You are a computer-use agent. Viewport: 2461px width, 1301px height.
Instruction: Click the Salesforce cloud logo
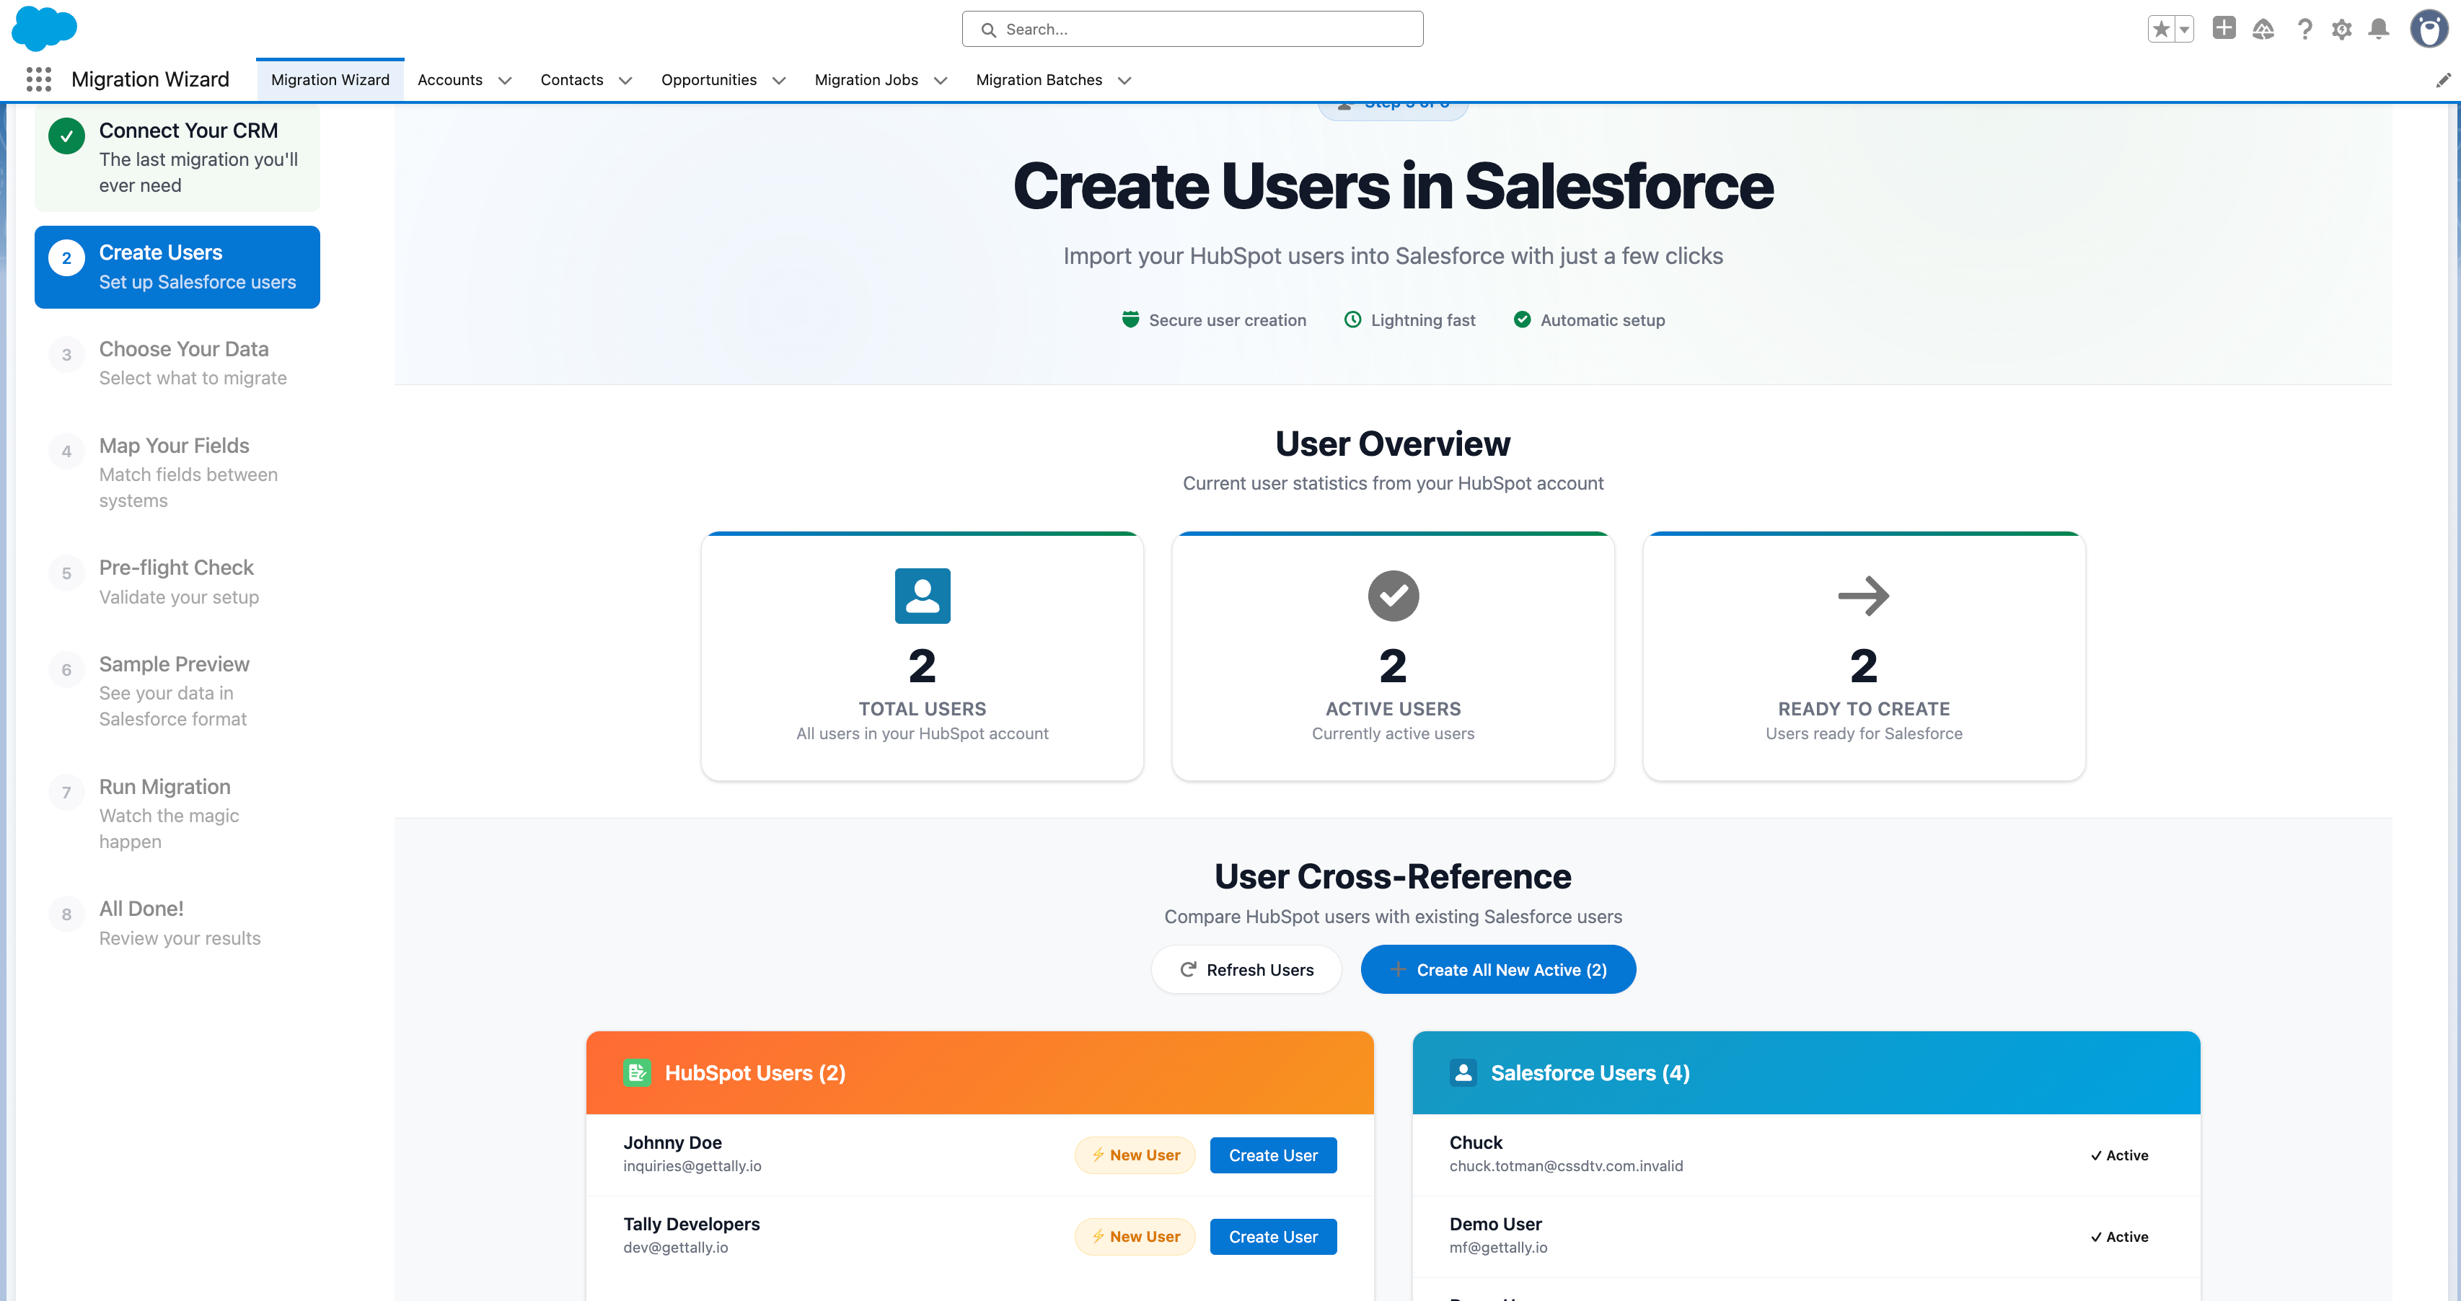click(45, 29)
